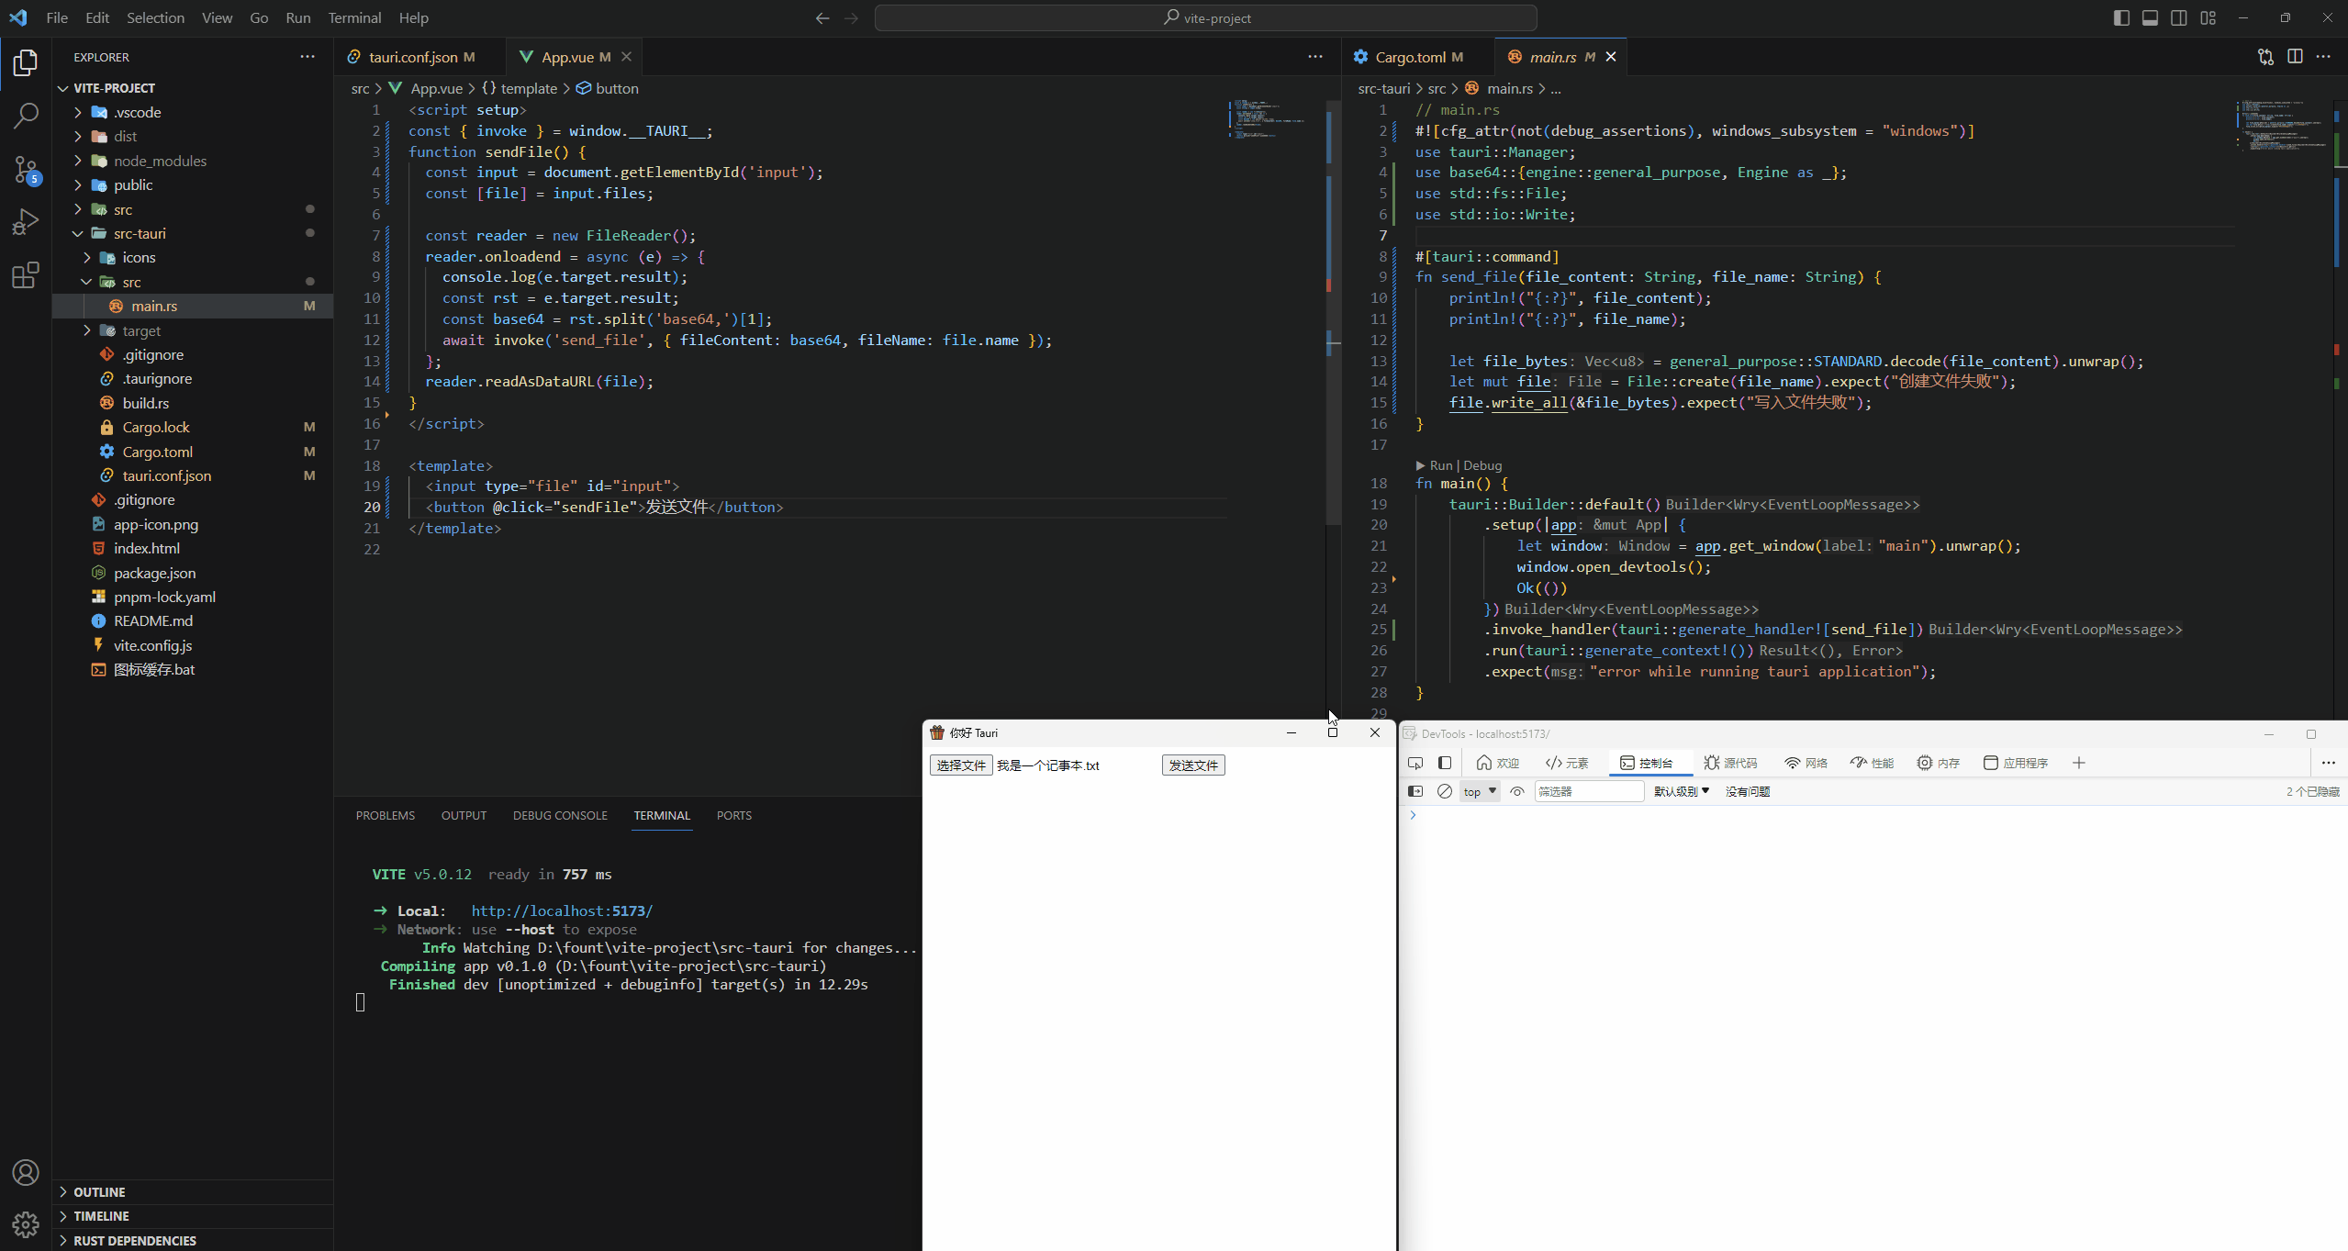Click the DevTools clear console icon
Screen dimensions: 2348x1251
tap(1444, 791)
